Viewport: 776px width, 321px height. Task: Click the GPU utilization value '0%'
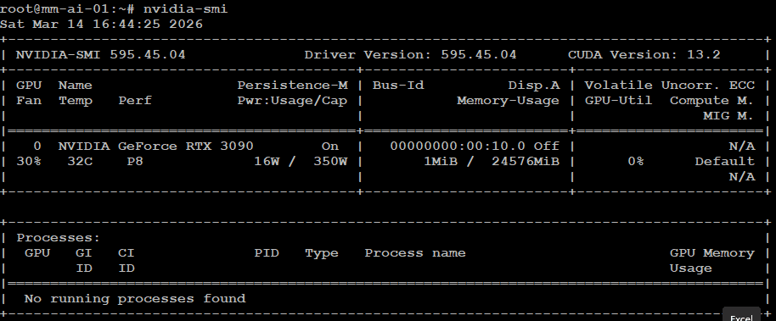click(635, 162)
